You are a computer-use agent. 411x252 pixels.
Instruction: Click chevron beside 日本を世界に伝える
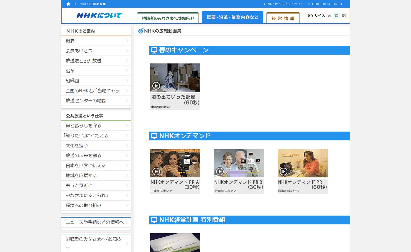(127, 166)
